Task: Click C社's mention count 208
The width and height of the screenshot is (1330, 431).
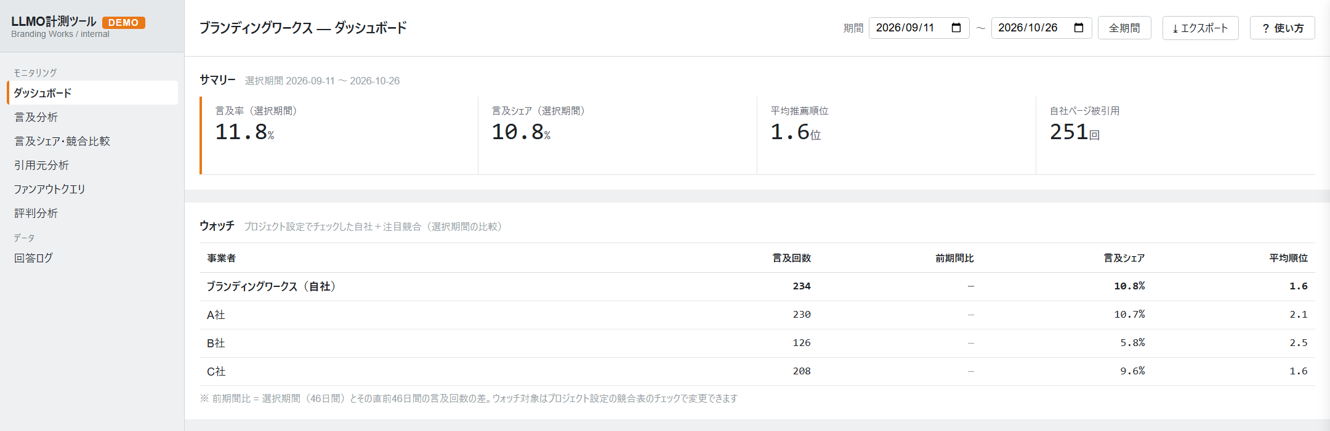Action: pos(802,371)
